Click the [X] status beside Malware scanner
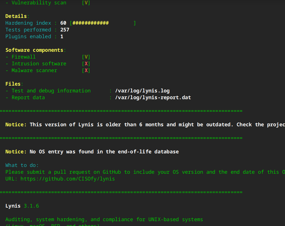Screen dimensions: 285x226 (86, 70)
